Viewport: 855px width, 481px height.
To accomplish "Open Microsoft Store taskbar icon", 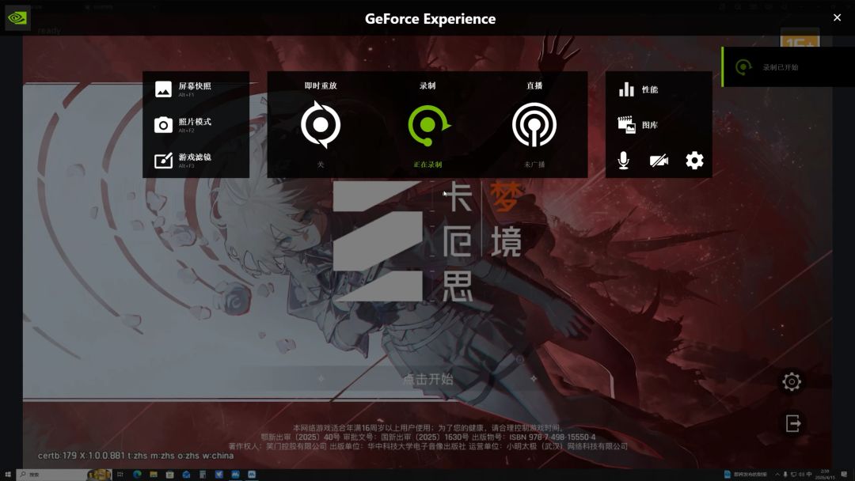I will (x=169, y=475).
